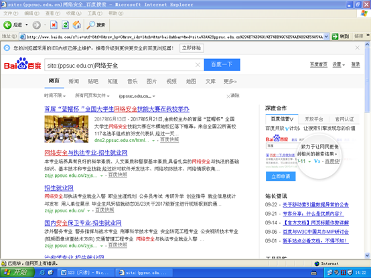Switch to the 新闻 search tab
The image size is (371, 278).
(x=74, y=81)
